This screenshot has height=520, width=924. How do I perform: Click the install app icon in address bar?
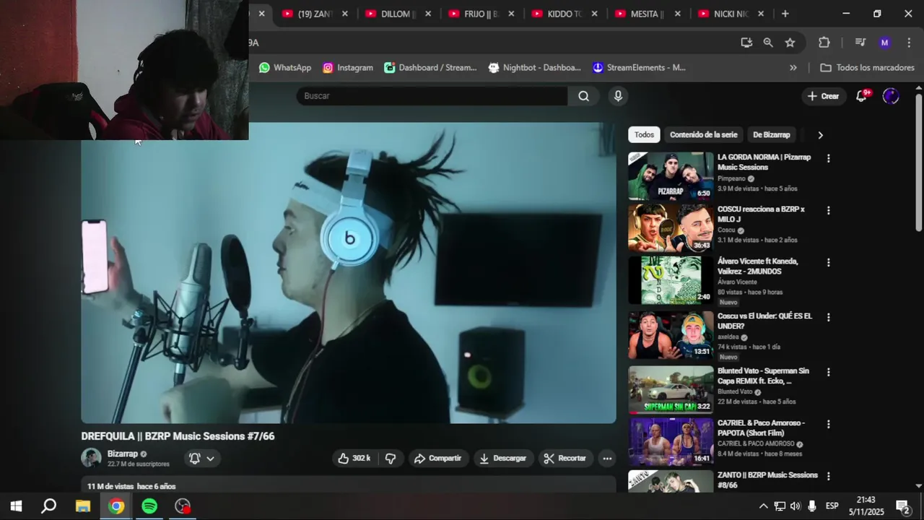point(746,43)
